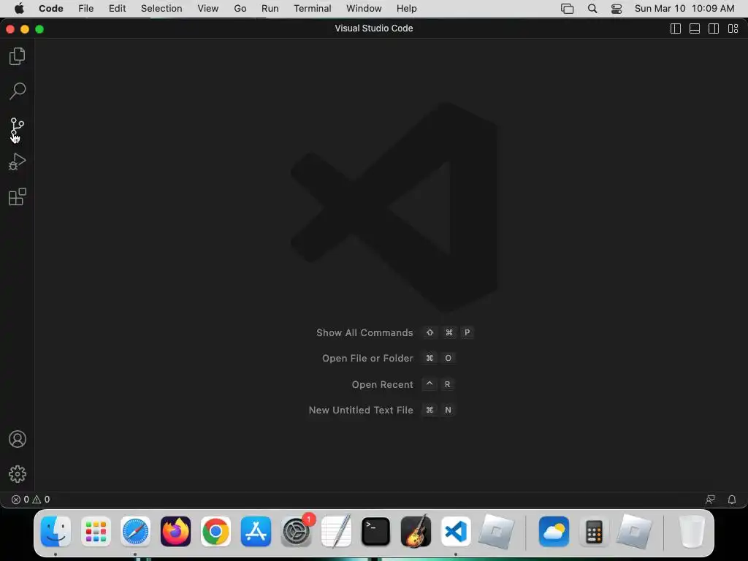
Task: Open TextEdit from the Dock
Action: point(336,532)
